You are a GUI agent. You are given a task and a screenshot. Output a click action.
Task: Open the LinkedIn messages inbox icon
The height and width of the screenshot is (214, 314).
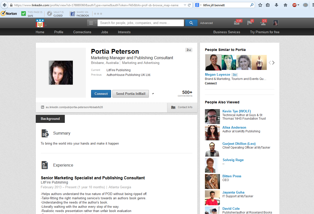[x=237, y=23]
